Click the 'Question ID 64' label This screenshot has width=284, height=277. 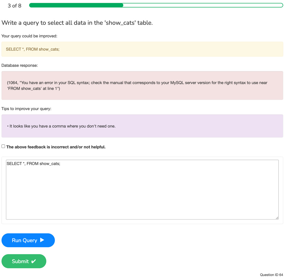click(271, 274)
